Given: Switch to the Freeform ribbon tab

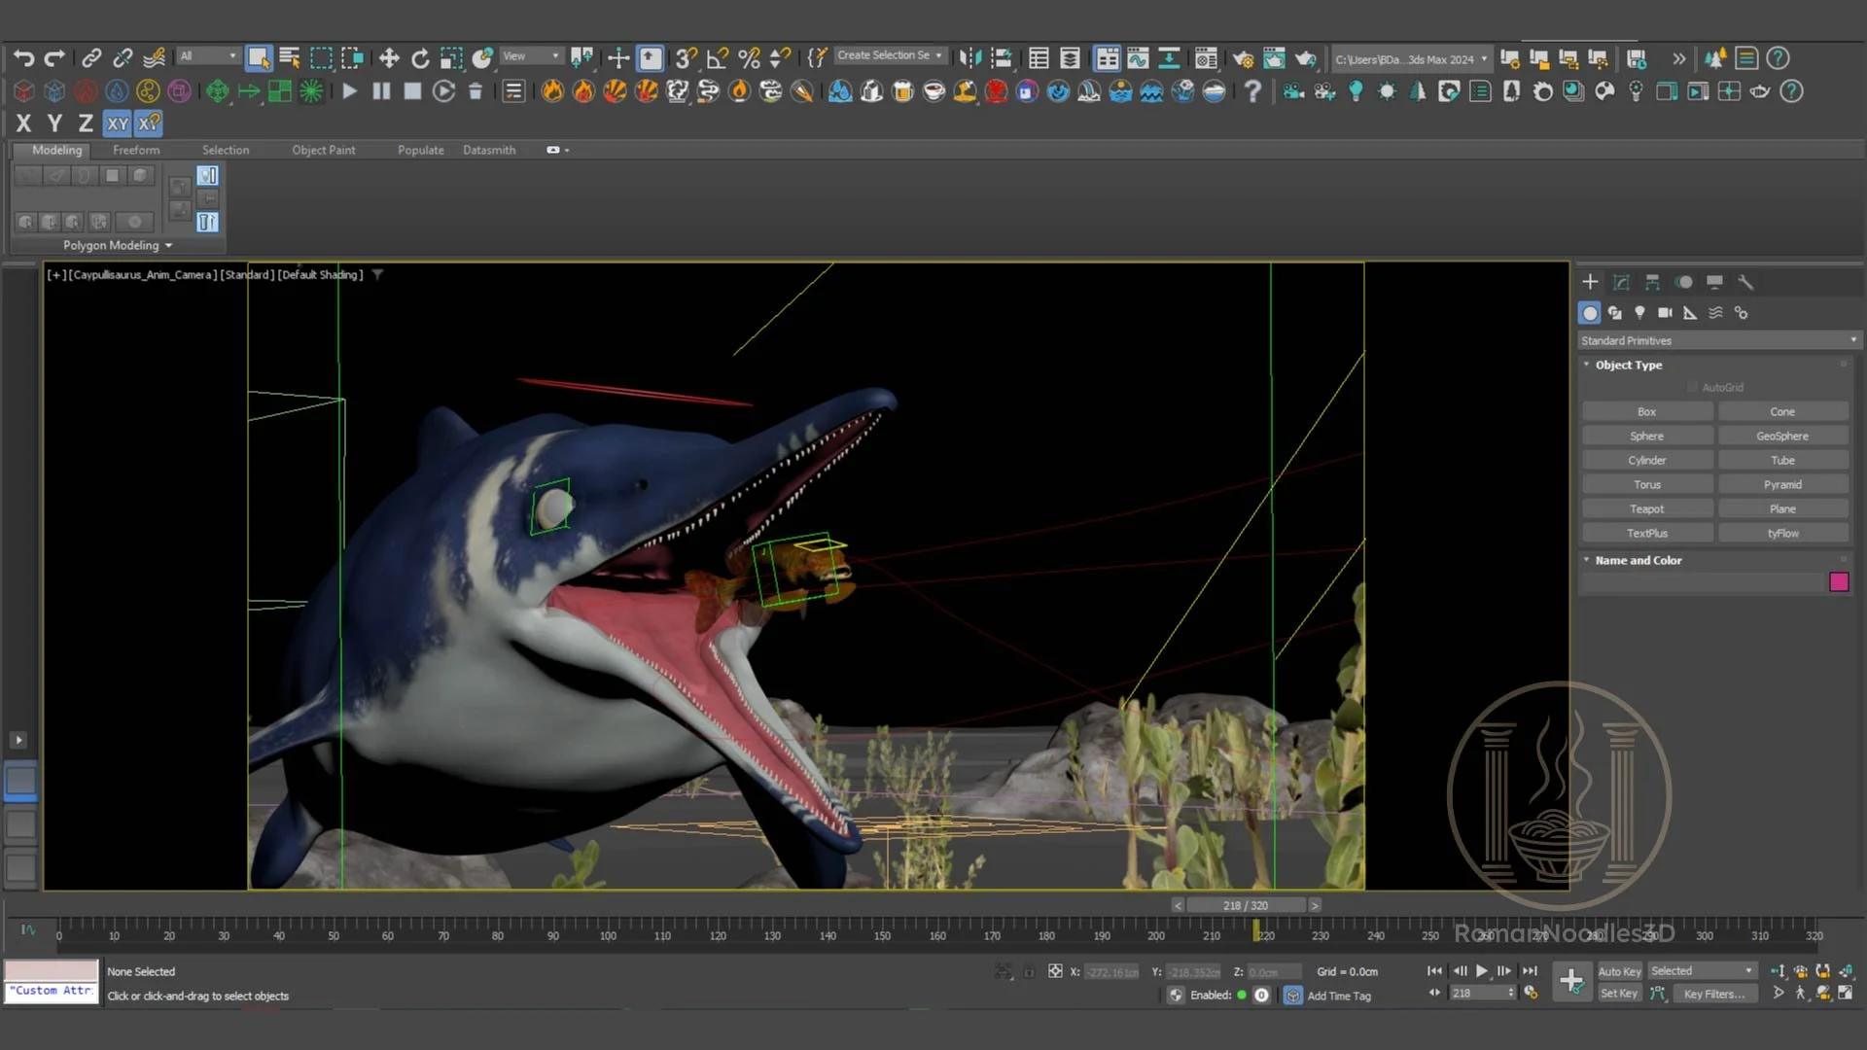Looking at the screenshot, I should 136,150.
